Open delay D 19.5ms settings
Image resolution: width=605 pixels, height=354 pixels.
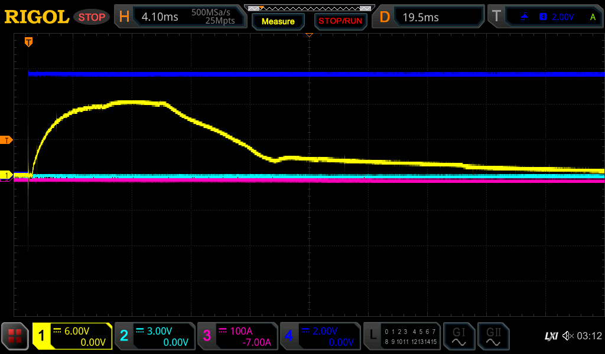[430, 17]
